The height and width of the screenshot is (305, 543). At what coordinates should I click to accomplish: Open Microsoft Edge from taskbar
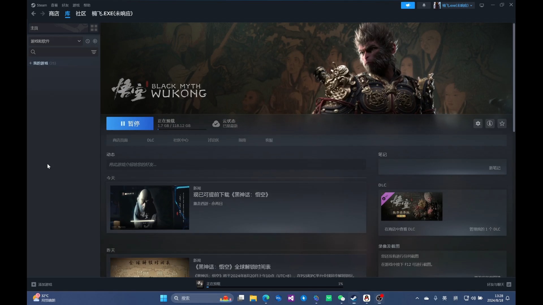tap(266, 298)
